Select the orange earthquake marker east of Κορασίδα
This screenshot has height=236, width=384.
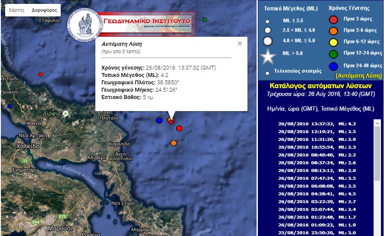(x=174, y=143)
